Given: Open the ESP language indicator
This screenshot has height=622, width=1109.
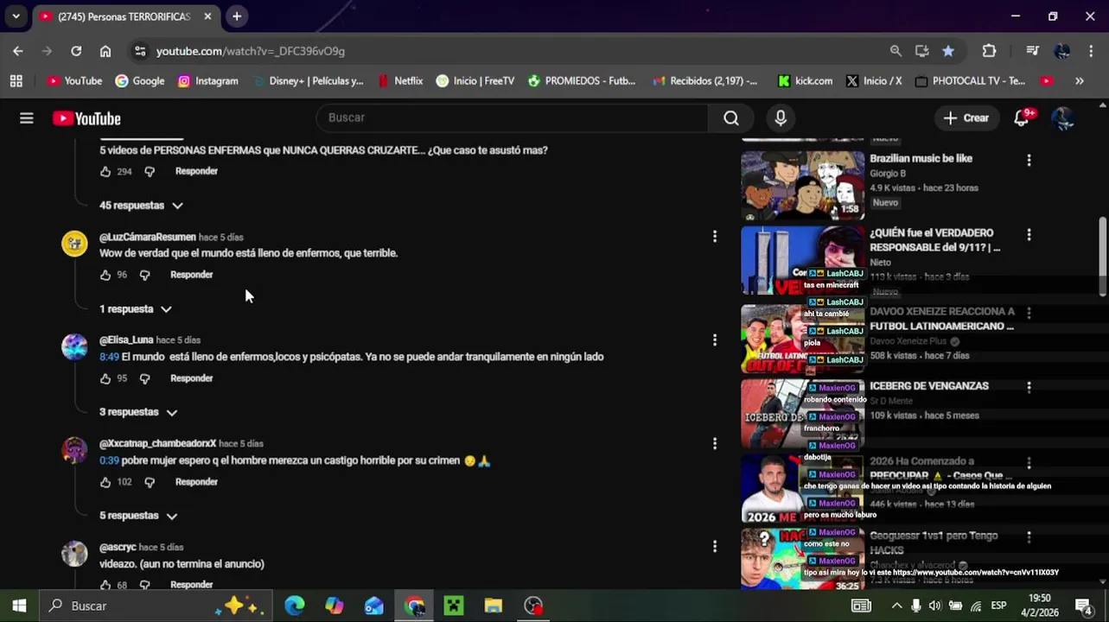Looking at the screenshot, I should click(x=998, y=606).
